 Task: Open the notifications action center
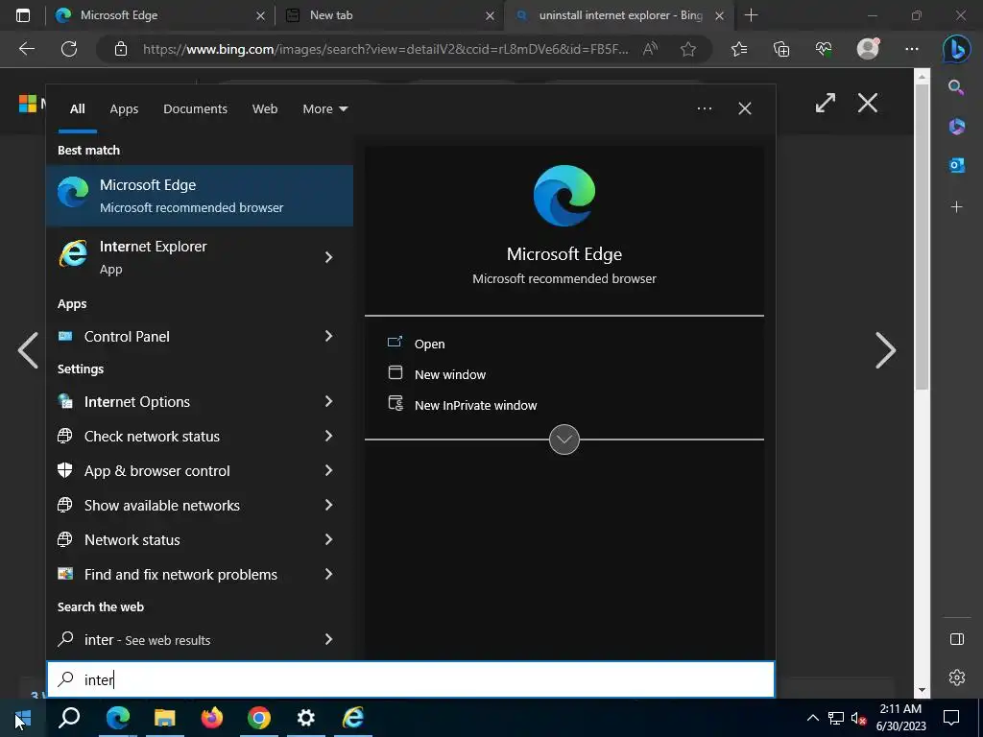pyautogui.click(x=951, y=718)
